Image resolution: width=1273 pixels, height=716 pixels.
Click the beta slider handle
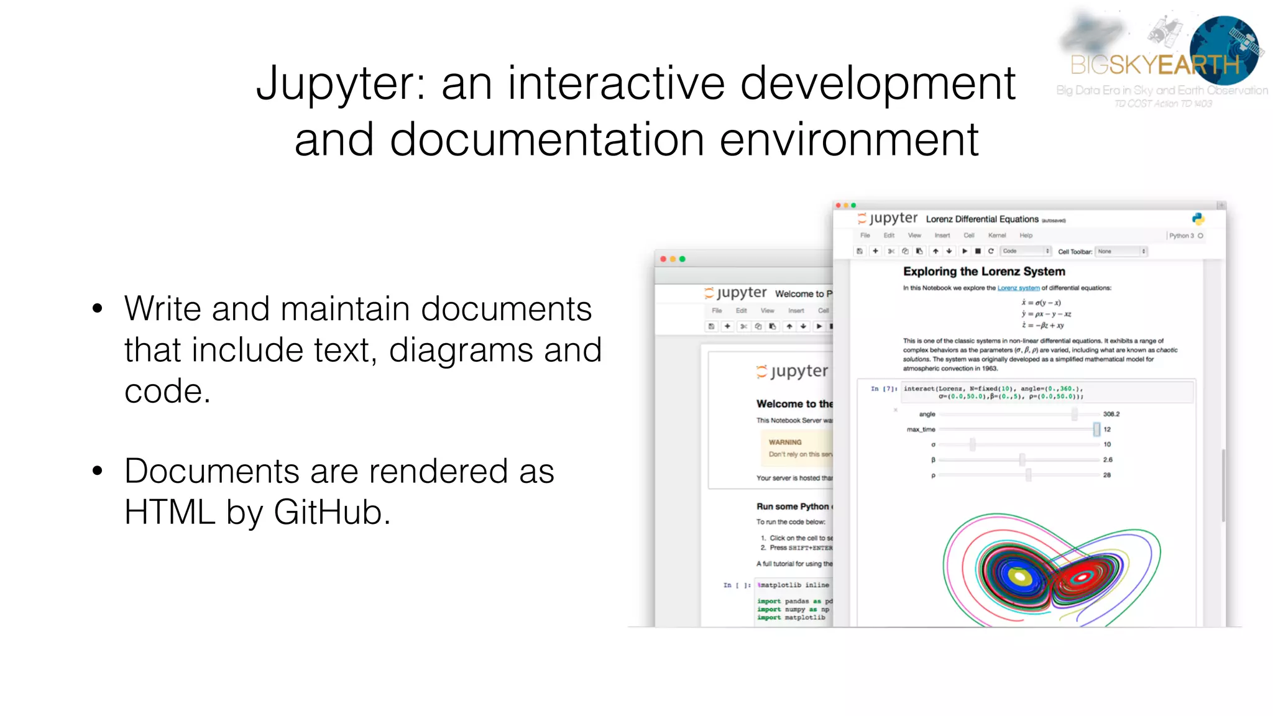tap(1023, 460)
